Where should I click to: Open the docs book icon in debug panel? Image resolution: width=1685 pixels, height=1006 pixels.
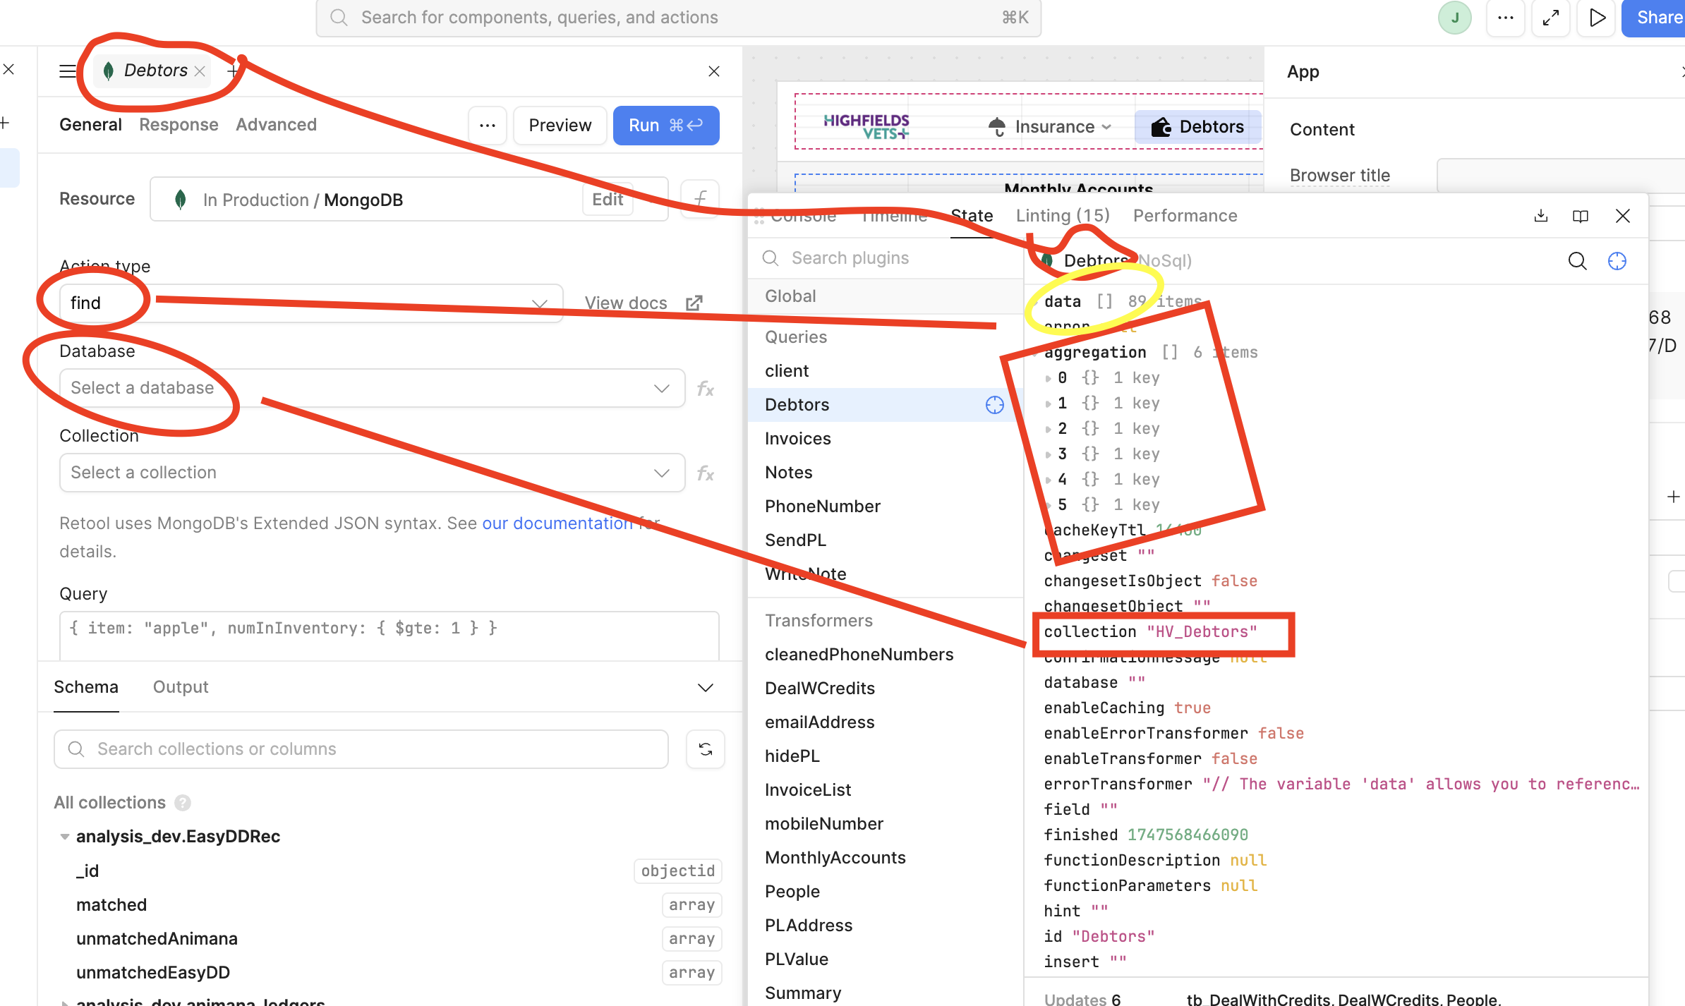tap(1581, 216)
